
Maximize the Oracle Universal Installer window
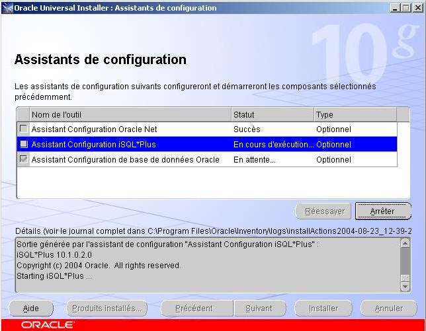(405, 8)
